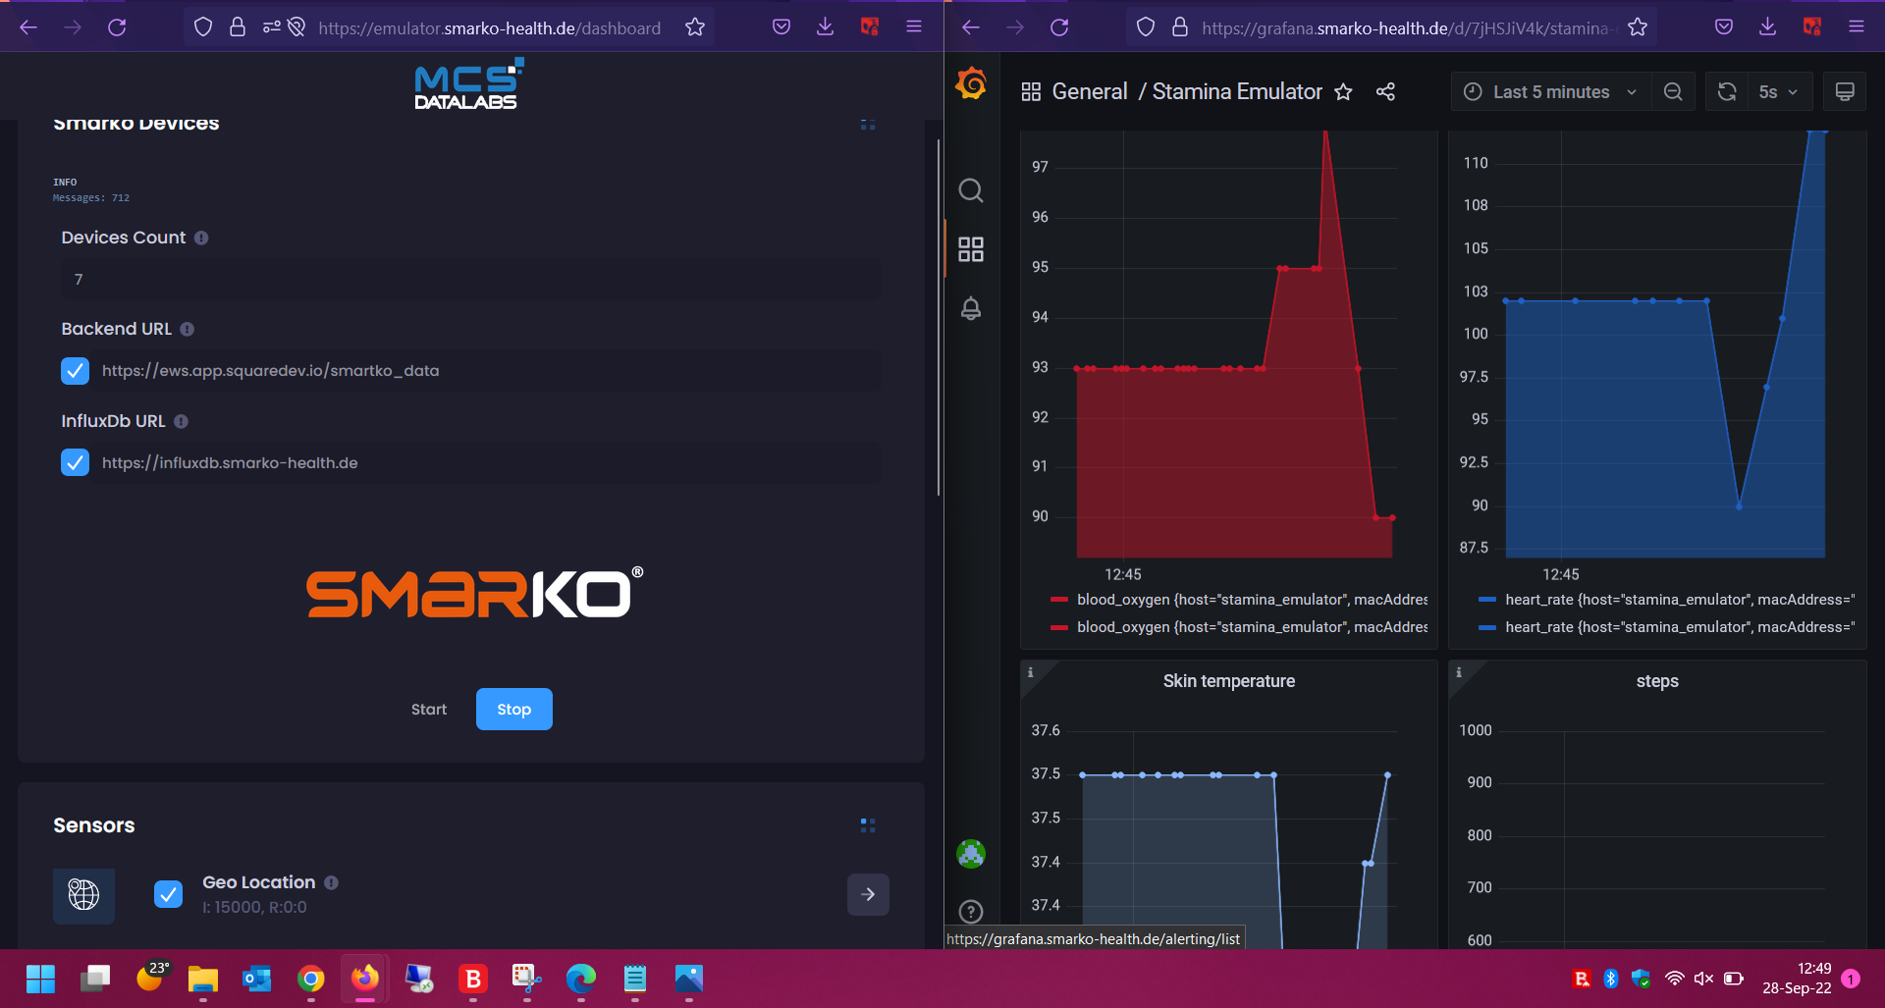Zoom out the time range

click(1673, 92)
